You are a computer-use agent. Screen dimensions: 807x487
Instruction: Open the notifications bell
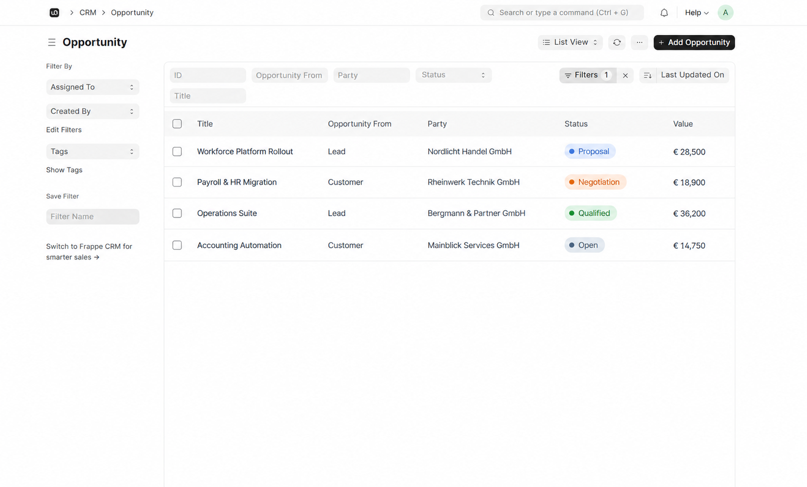click(x=664, y=13)
